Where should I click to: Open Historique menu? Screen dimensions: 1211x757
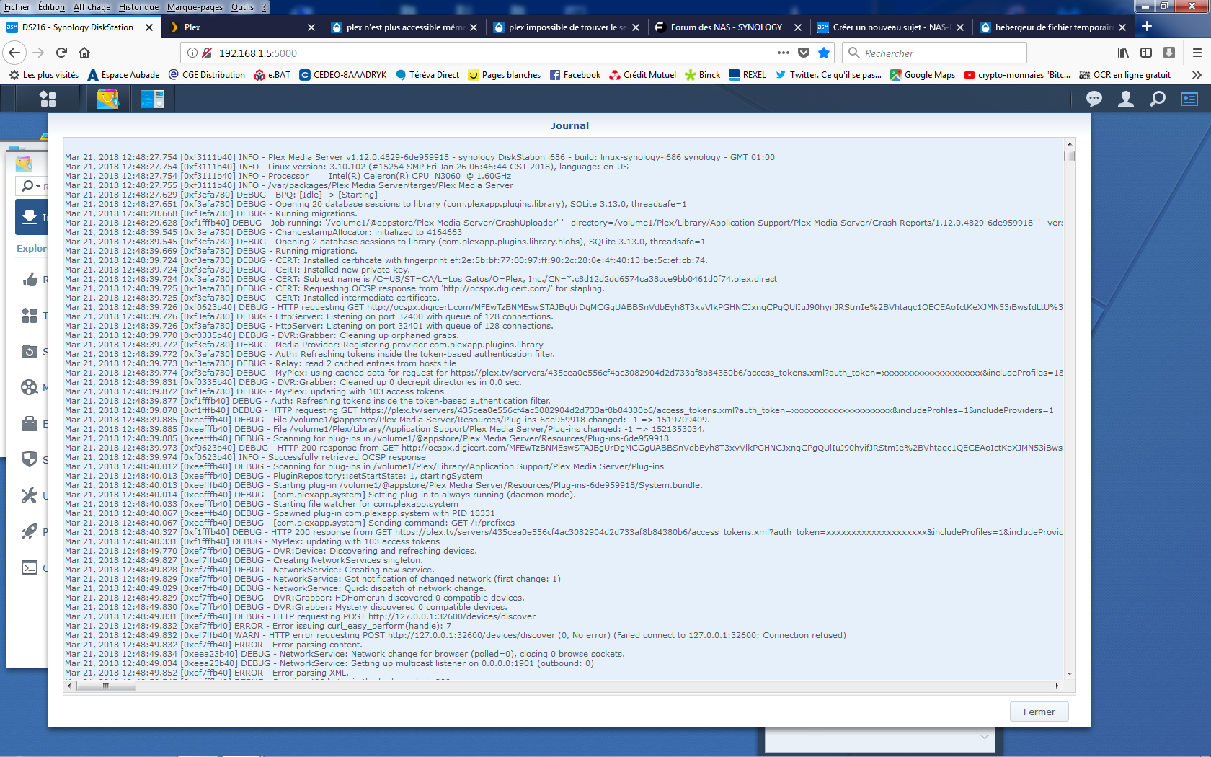138,6
